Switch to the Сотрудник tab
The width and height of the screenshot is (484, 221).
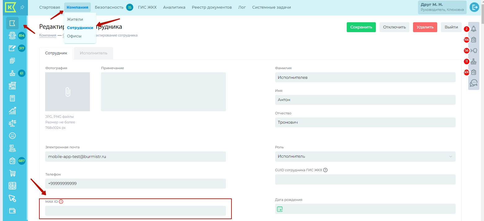[56, 53]
